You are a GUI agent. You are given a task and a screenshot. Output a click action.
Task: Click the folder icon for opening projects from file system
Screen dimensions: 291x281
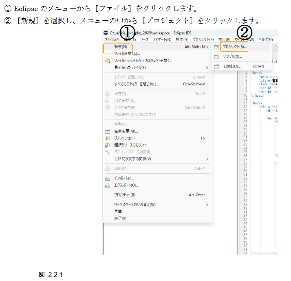click(x=108, y=61)
